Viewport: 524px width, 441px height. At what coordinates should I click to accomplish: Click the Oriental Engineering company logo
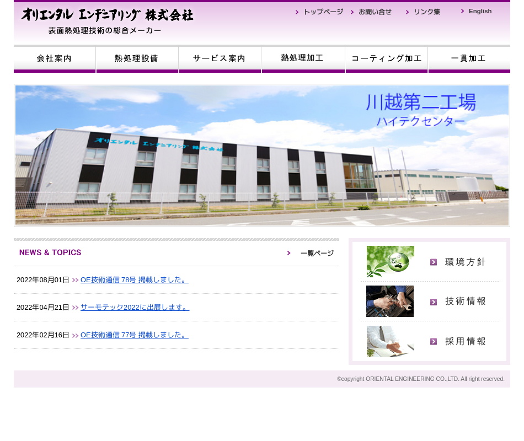click(x=108, y=21)
